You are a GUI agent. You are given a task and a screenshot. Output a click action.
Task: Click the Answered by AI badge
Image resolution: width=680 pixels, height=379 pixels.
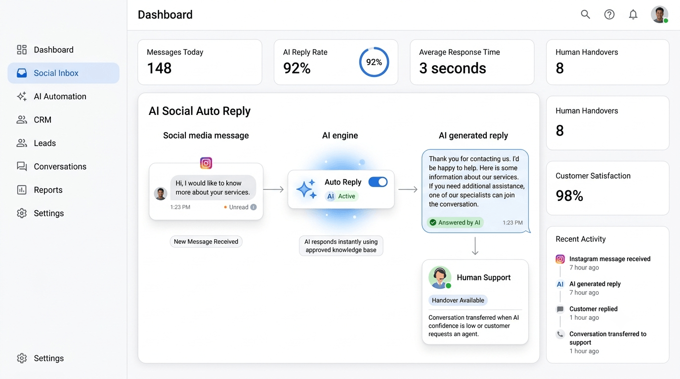[455, 223]
